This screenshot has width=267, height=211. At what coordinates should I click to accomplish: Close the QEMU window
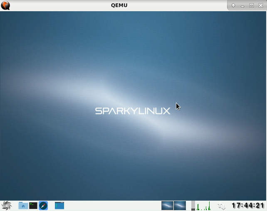point(261,5)
